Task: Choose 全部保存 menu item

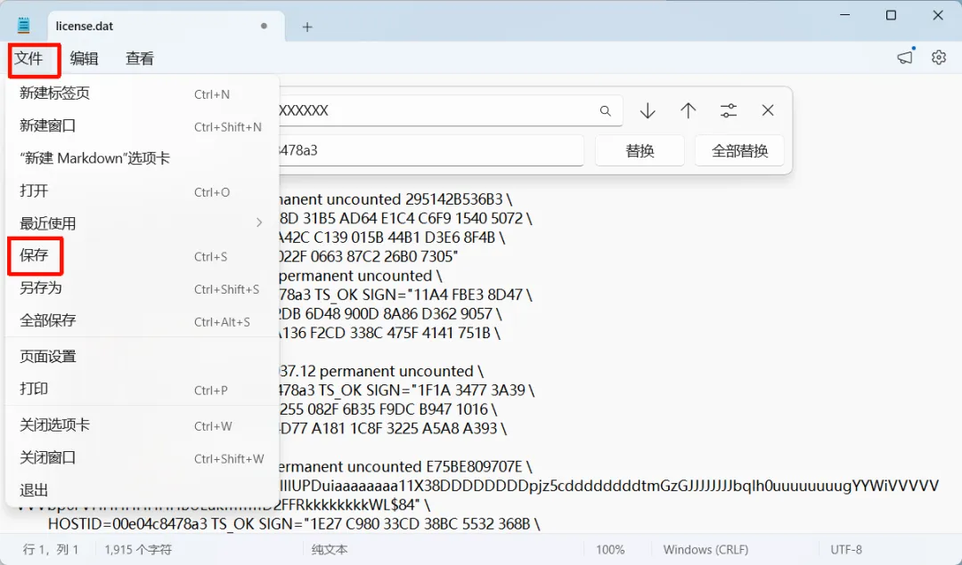Action: tap(143, 320)
